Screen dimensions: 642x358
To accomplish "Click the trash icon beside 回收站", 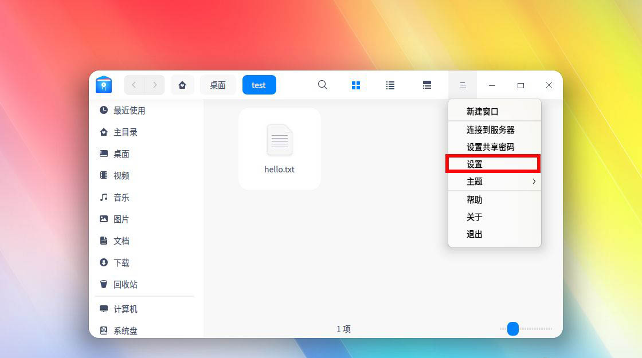I will (x=104, y=284).
